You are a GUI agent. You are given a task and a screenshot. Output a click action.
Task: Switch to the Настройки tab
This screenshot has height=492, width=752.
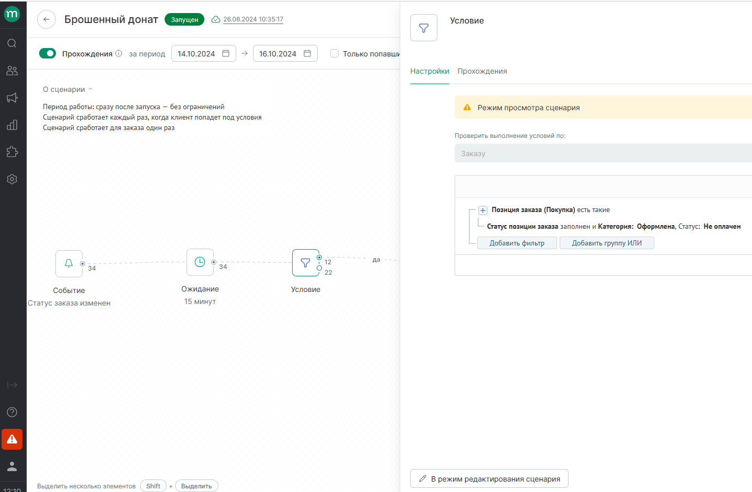pyautogui.click(x=430, y=71)
